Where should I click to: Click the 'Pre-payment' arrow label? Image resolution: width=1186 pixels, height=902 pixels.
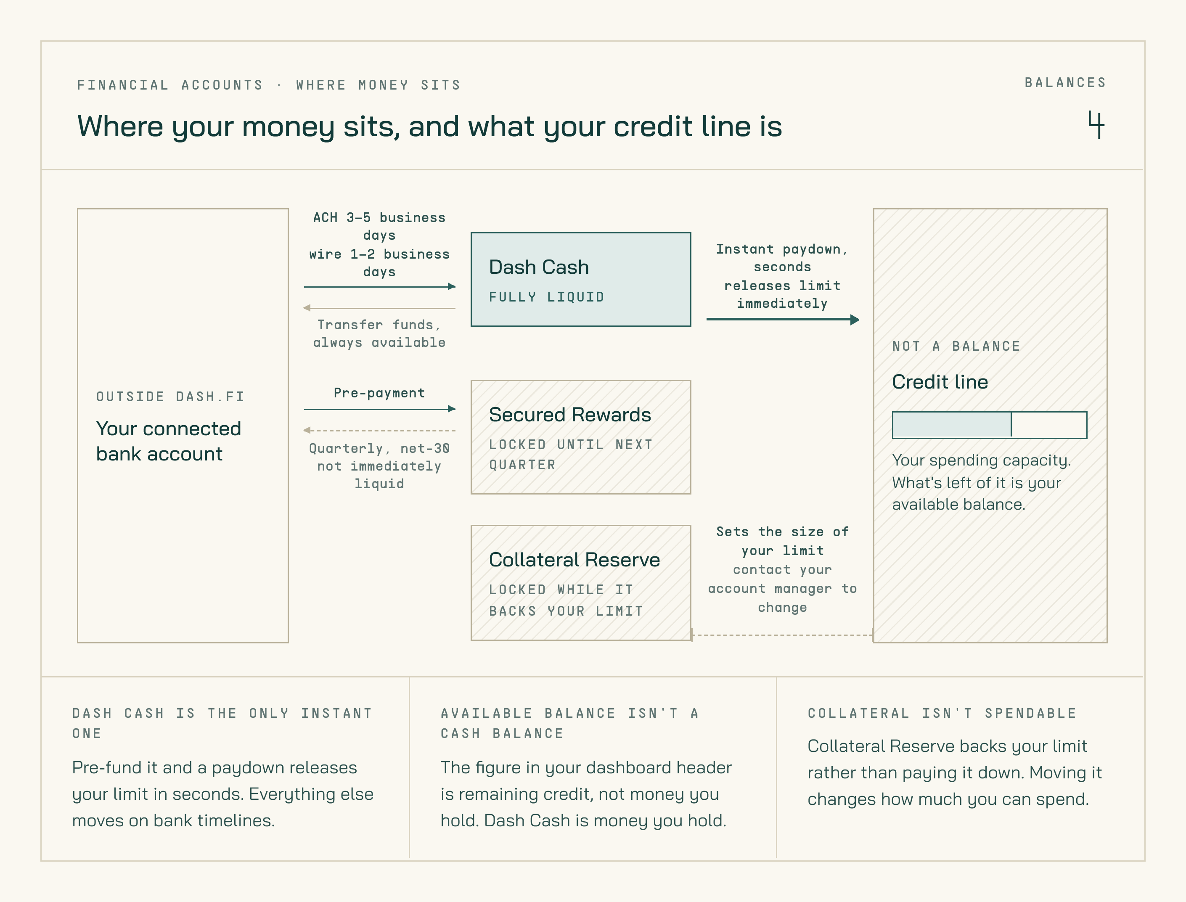pos(379,393)
